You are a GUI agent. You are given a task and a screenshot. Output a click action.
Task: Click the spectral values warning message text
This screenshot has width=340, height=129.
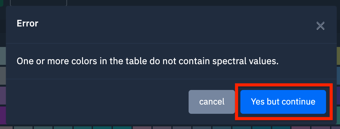(147, 61)
